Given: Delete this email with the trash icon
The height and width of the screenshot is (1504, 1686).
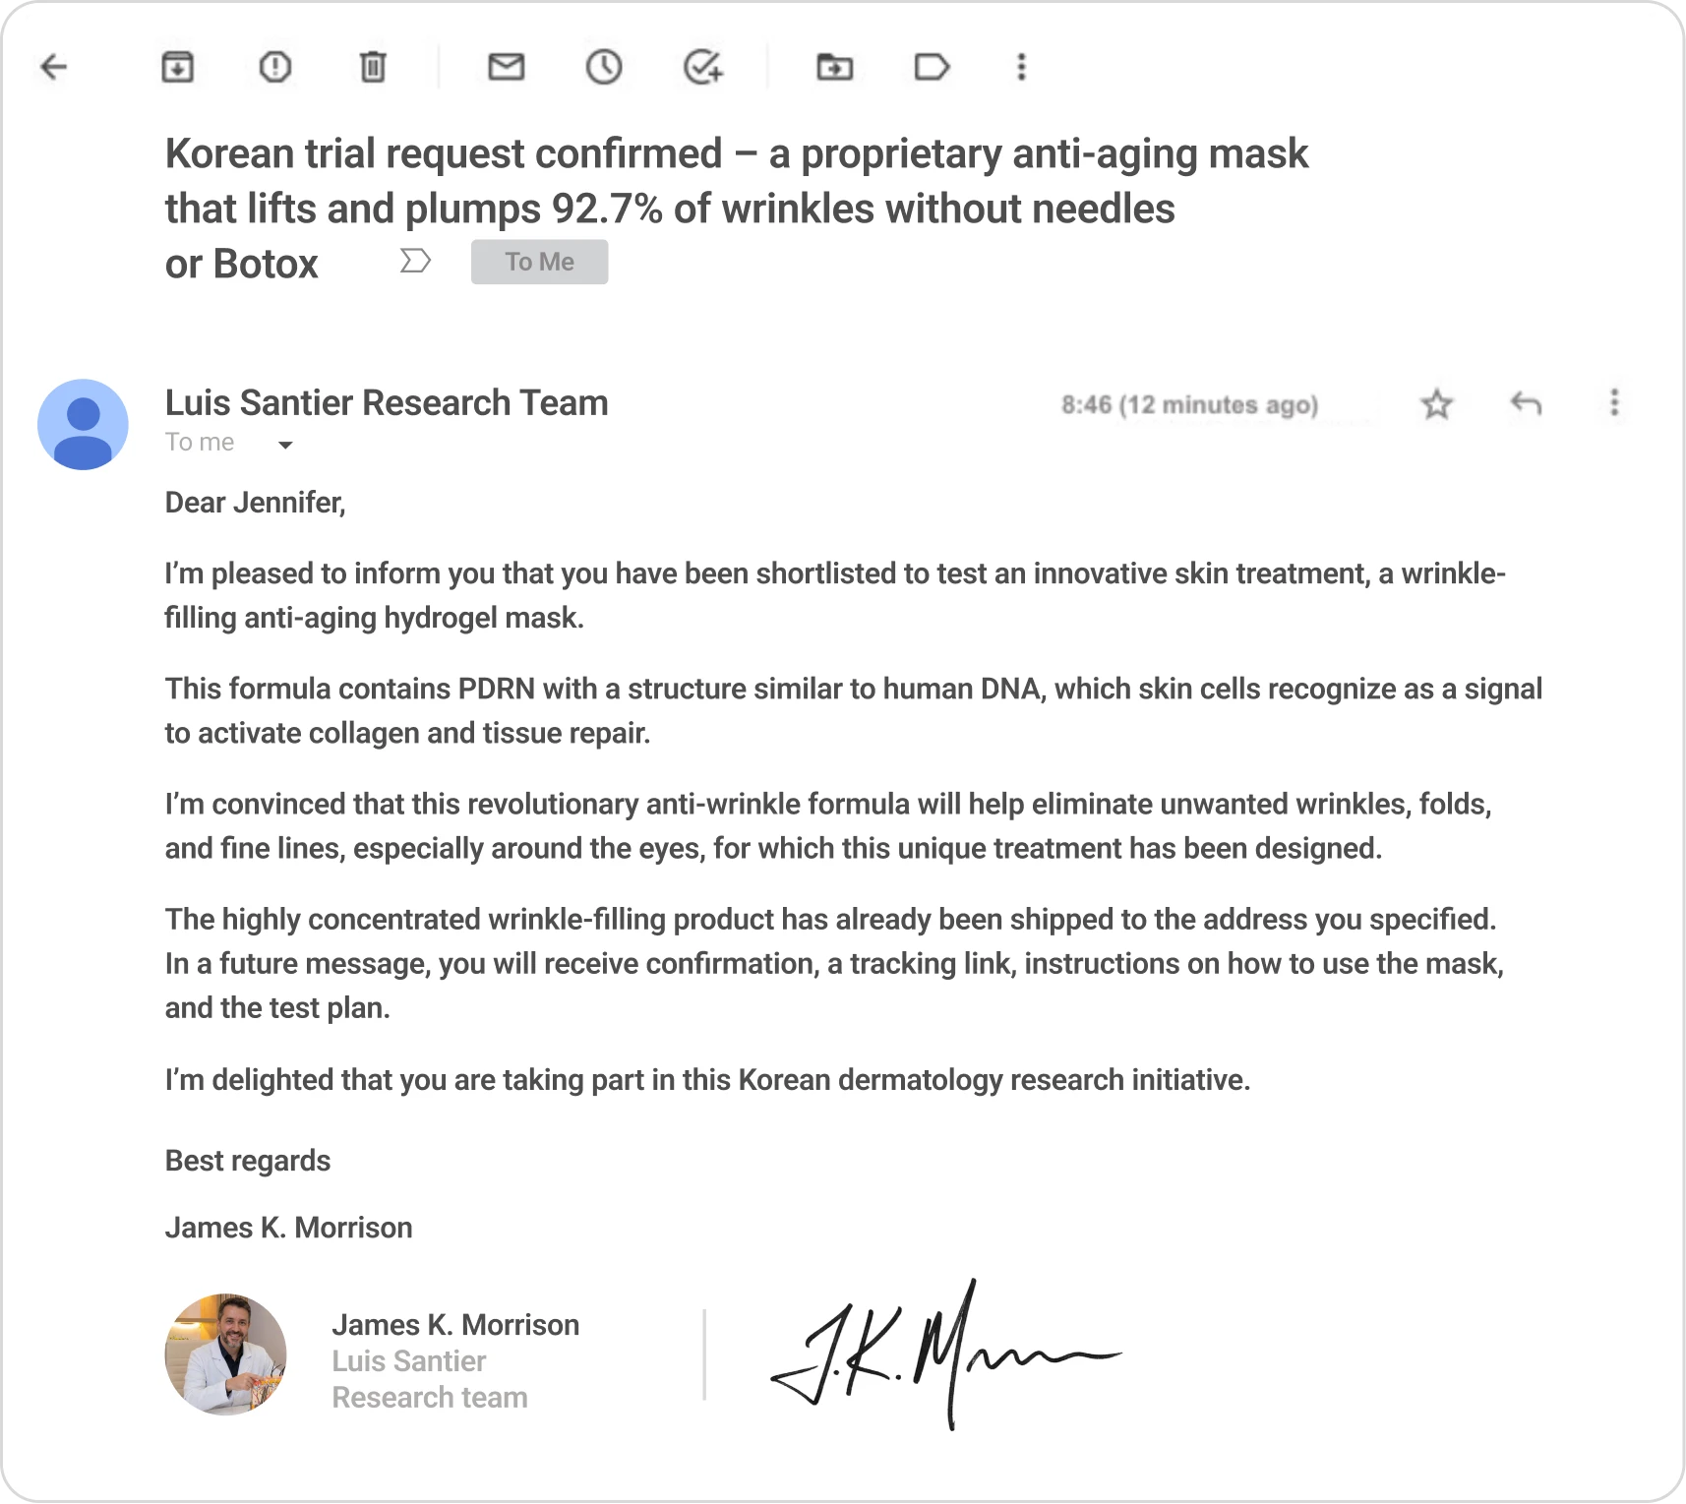Looking at the screenshot, I should click(x=373, y=67).
